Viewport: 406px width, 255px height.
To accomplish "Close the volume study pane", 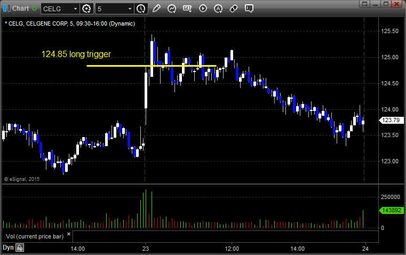I will point(69,234).
